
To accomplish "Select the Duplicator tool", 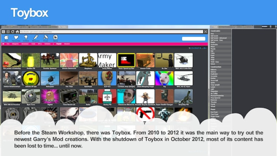I will pos(221,74).
